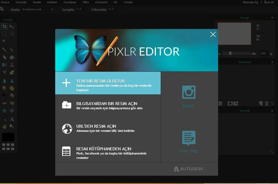Select the Drawing shapes tool
This screenshot has width=278, height=184.
12,72
